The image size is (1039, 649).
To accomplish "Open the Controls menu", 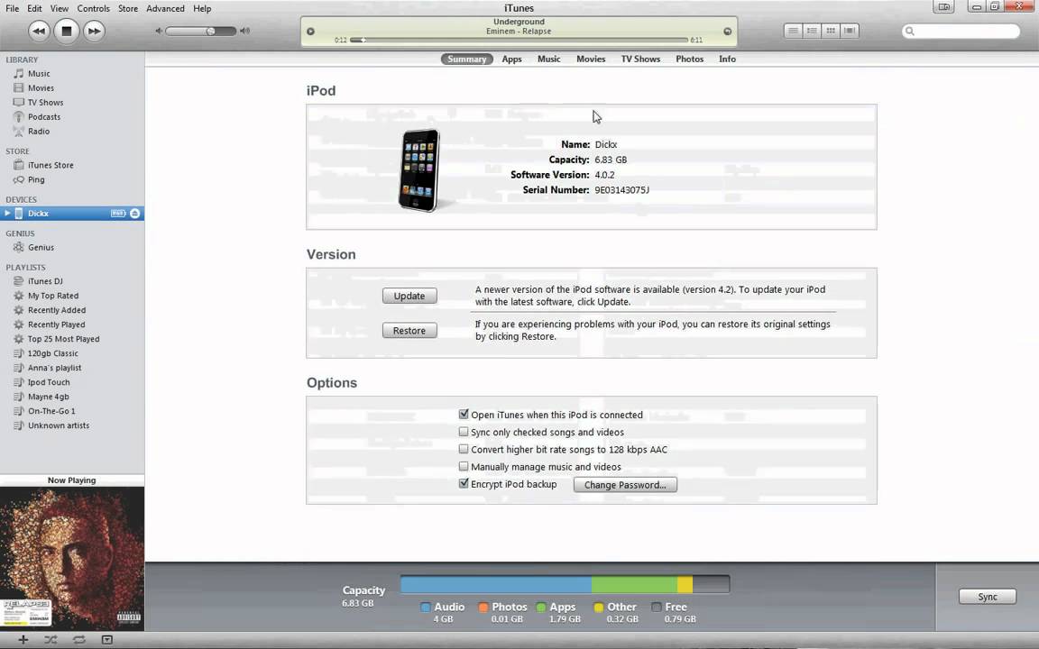I will tap(94, 9).
